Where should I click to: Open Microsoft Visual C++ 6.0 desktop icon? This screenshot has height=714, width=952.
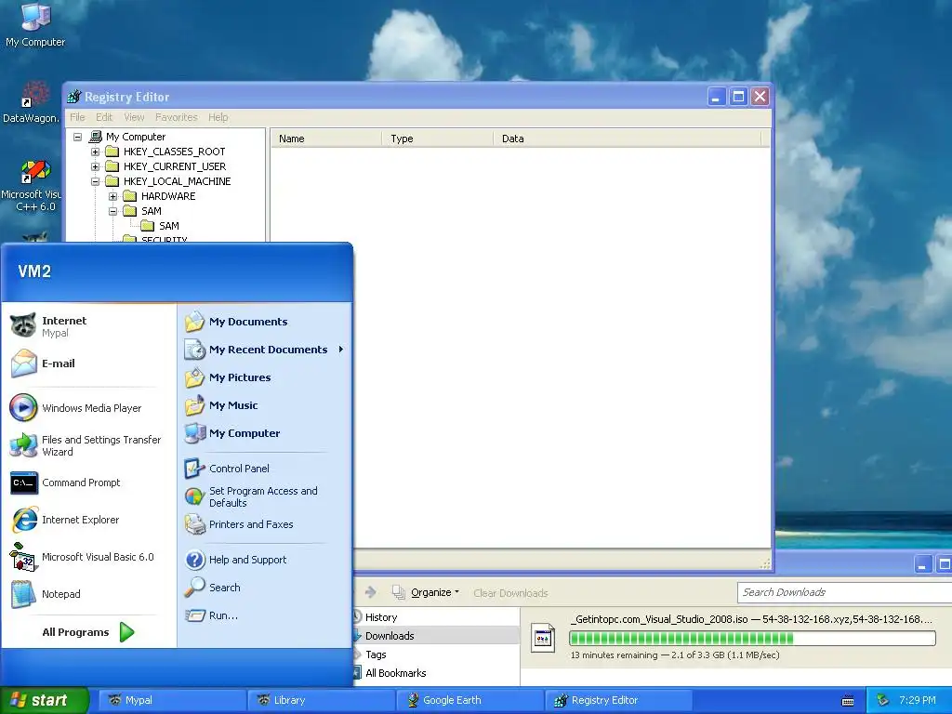pyautogui.click(x=33, y=186)
